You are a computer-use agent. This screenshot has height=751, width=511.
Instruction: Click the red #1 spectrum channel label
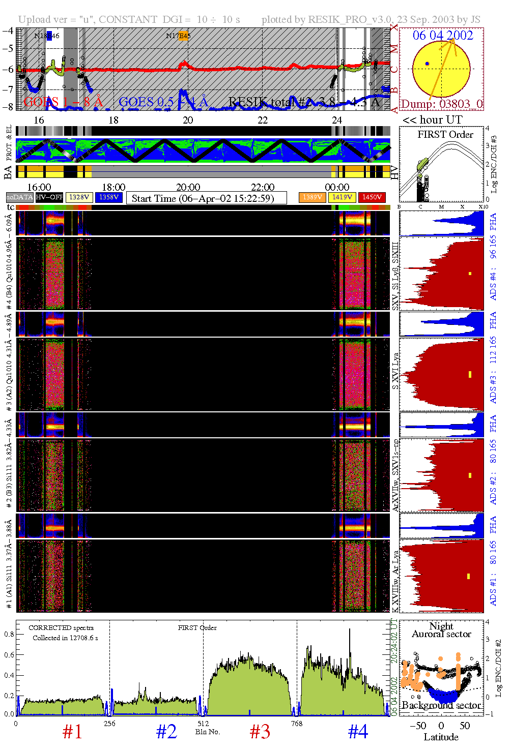tap(72, 732)
